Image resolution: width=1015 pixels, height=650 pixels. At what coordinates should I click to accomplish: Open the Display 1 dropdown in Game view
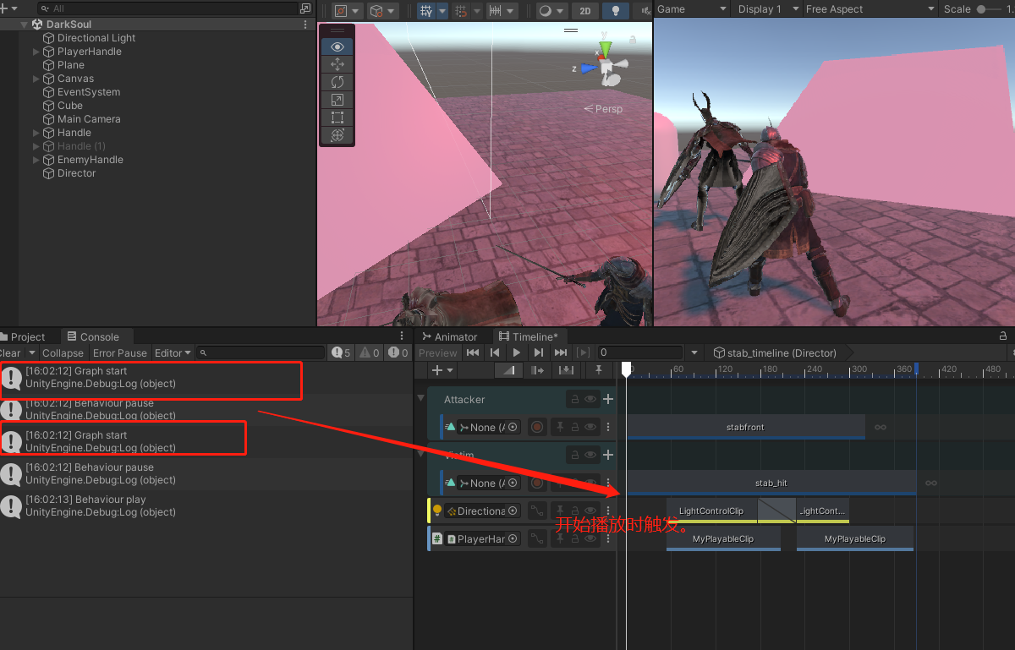[768, 9]
